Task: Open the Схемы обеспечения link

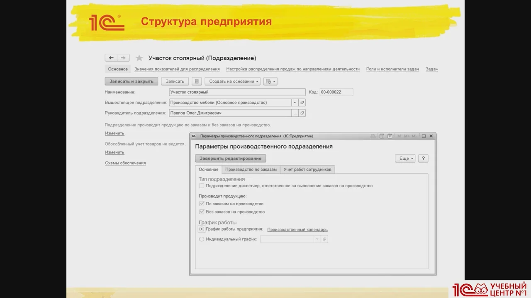Action: [125, 163]
